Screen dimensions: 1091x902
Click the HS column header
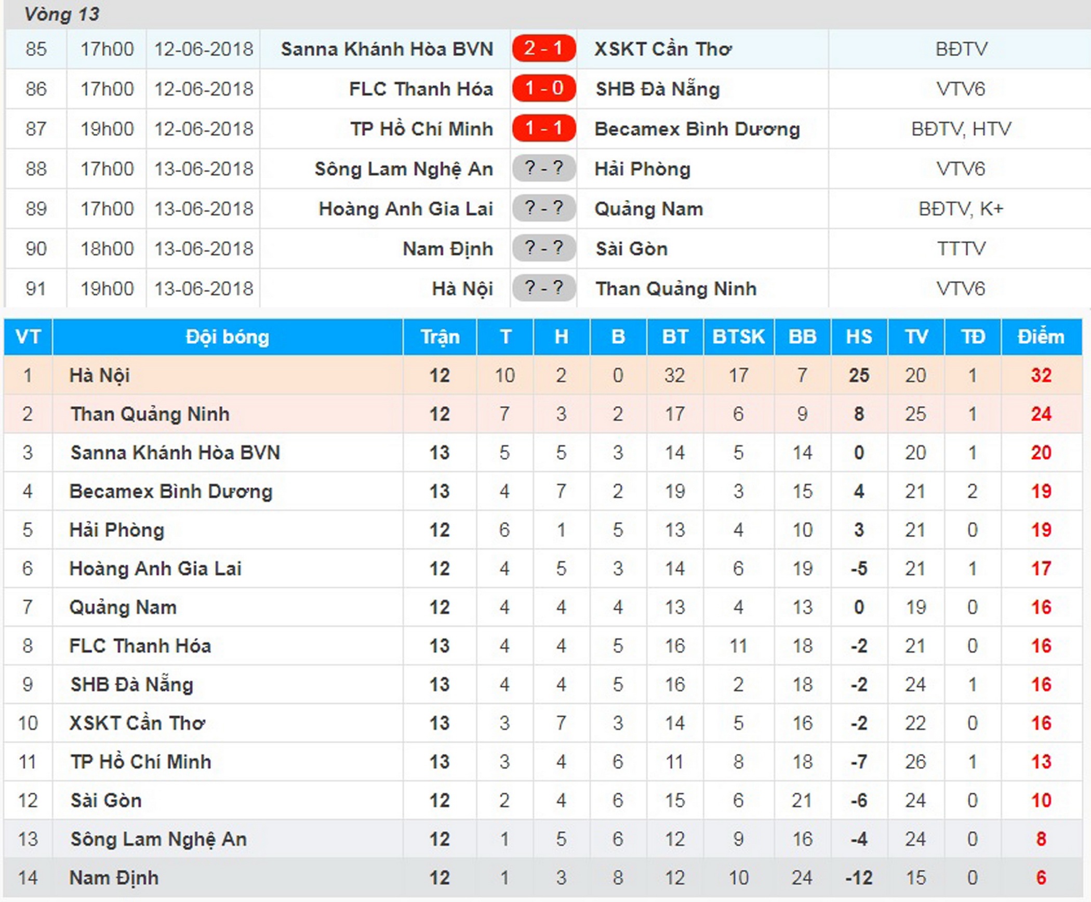(x=859, y=337)
